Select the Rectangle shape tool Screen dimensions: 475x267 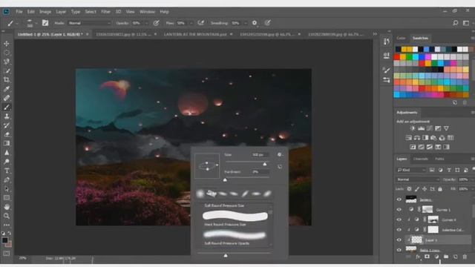7,198
